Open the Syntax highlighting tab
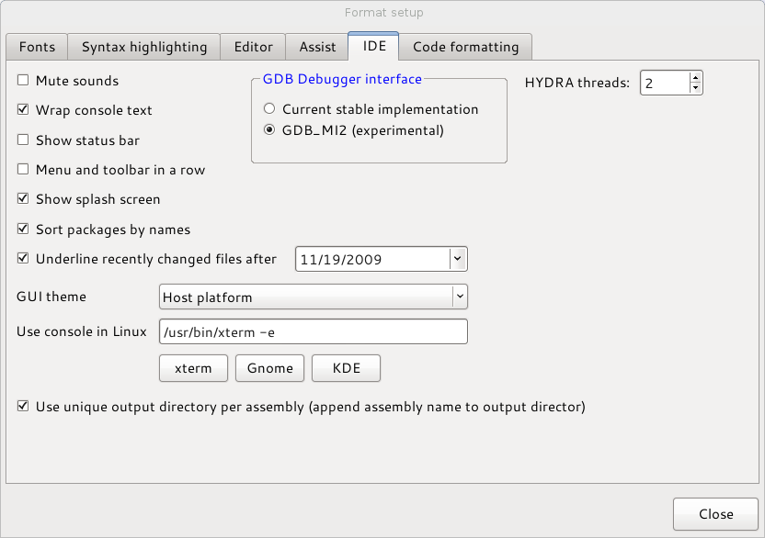The height and width of the screenshot is (538, 765). [144, 47]
